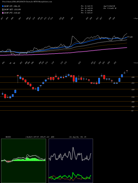This screenshot has width=138, height=183.
Task: Select the DOW MT legend label
Action: tap(12, 9)
